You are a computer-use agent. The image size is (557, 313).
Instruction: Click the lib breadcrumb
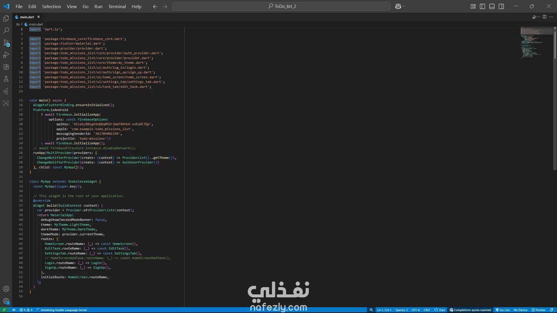tap(18, 24)
